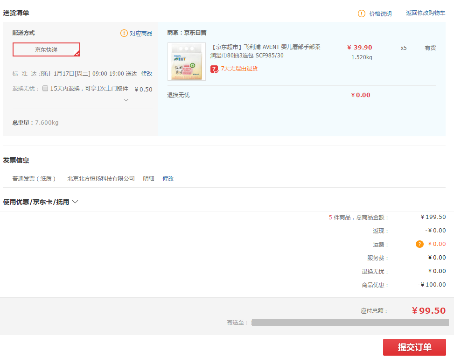Click the 7天无理由退货 badge icon

[x=214, y=69]
